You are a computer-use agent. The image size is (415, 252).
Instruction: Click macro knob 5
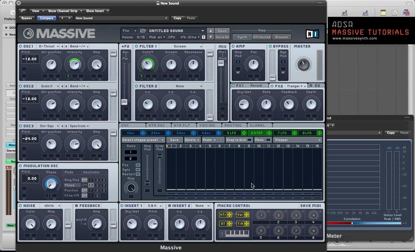(261, 231)
